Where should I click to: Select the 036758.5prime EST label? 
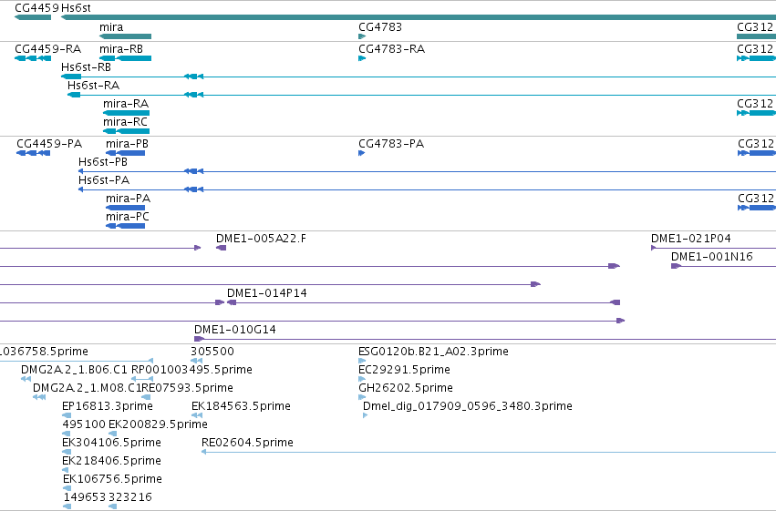[x=45, y=352]
